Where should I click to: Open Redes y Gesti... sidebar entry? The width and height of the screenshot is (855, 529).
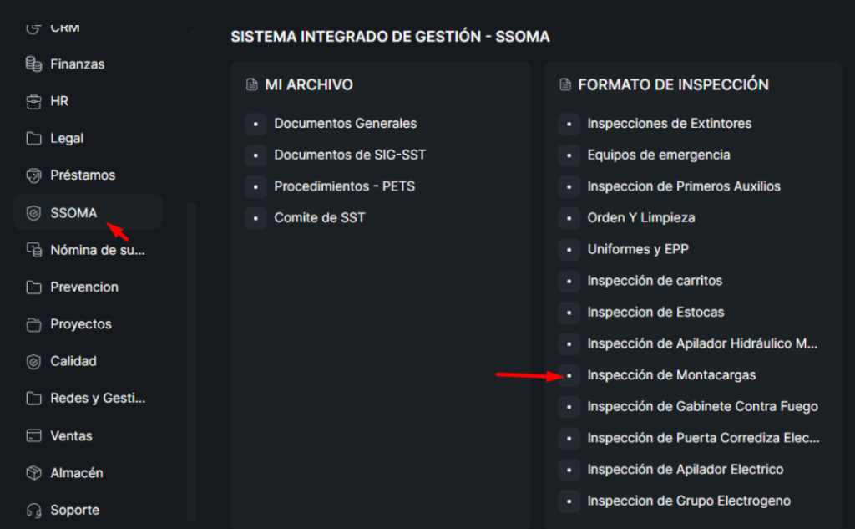[98, 399]
